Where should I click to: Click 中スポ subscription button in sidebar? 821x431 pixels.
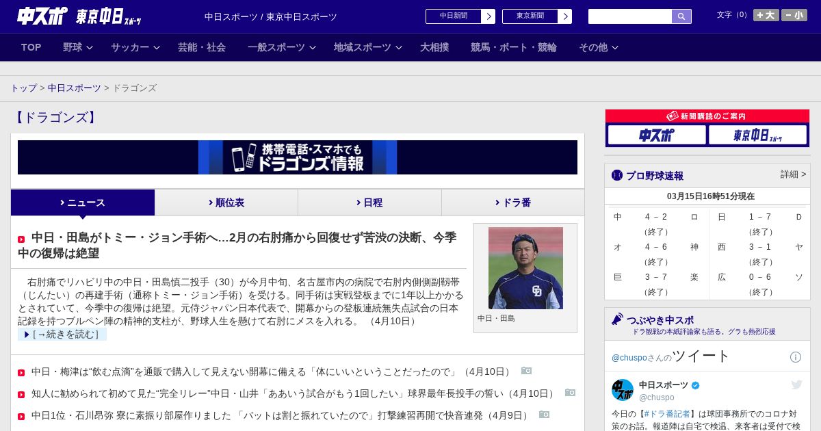click(657, 135)
